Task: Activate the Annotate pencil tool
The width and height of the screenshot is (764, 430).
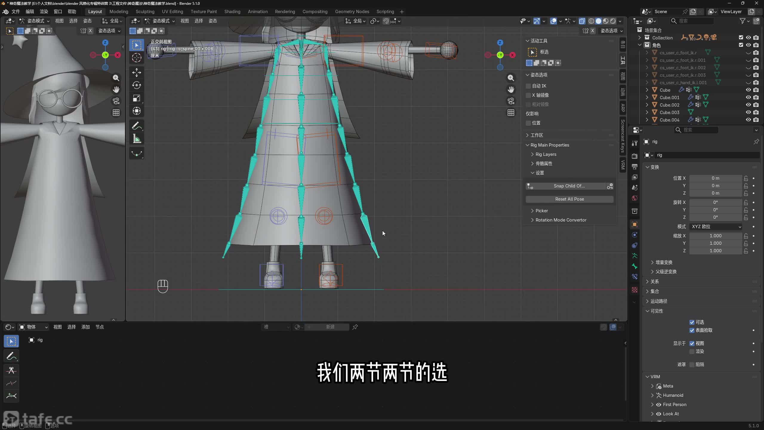Action: [x=137, y=126]
